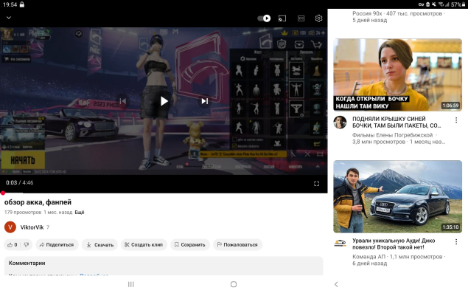Open the Фильмы Елены Погребижской channel avatar
Screen dimensions: 468x293
[x=340, y=123]
